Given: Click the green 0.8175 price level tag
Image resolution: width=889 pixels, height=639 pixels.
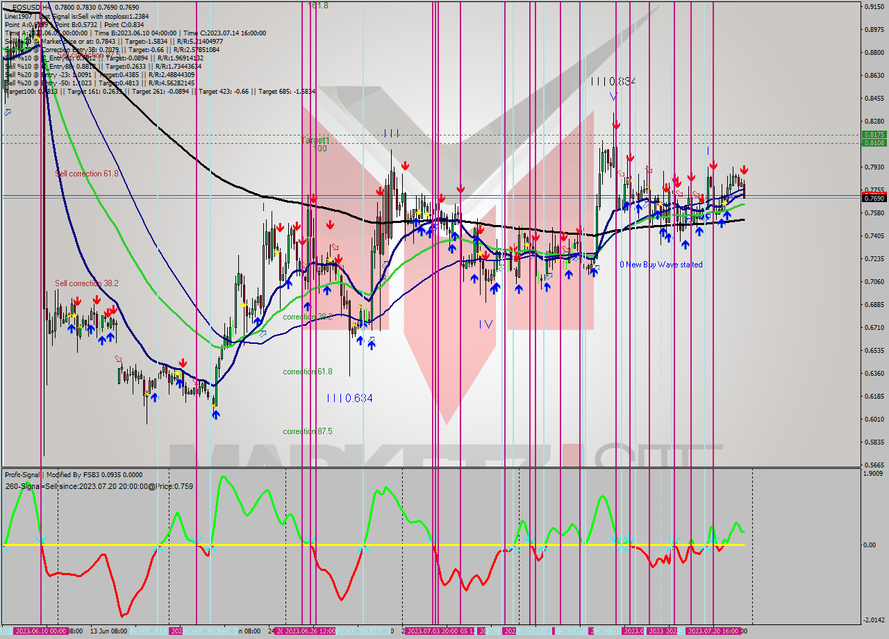Looking at the screenshot, I should (x=874, y=135).
